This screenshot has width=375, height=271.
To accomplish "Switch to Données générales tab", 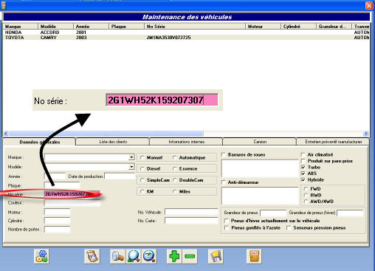I will (x=40, y=142).
